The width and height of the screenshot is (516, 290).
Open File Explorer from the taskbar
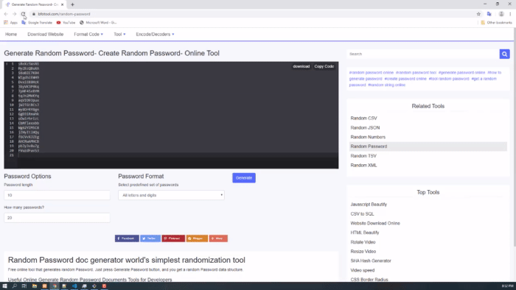[34, 286]
